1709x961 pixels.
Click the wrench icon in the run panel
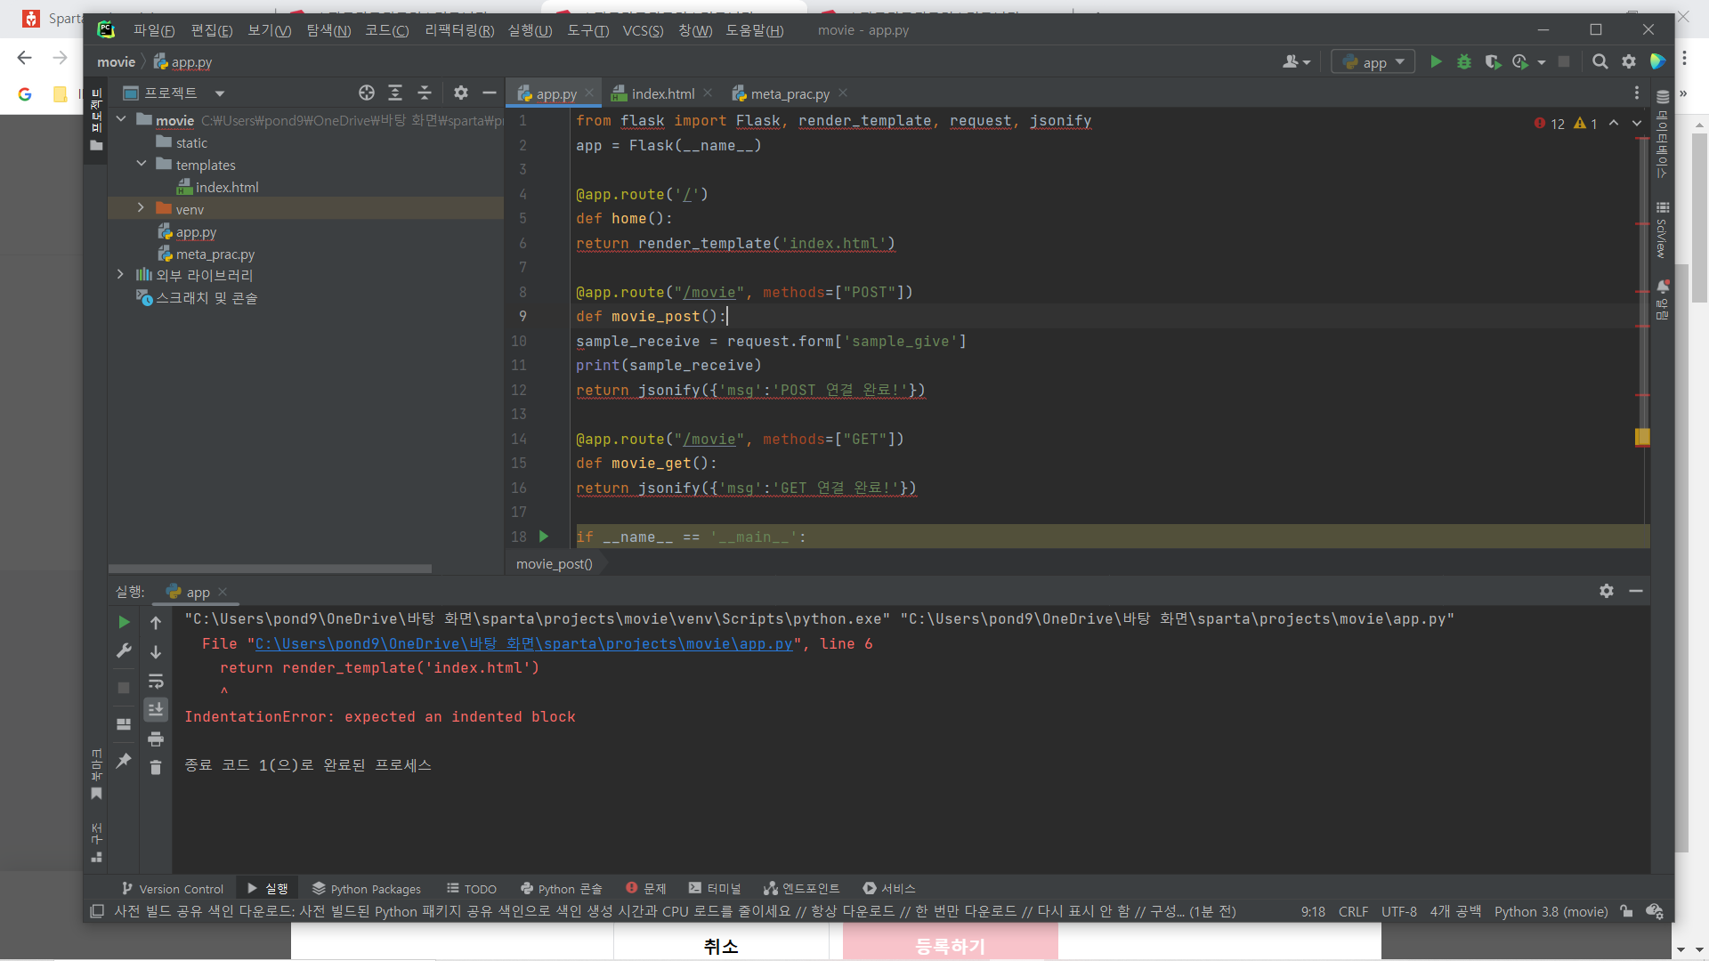[x=124, y=650]
